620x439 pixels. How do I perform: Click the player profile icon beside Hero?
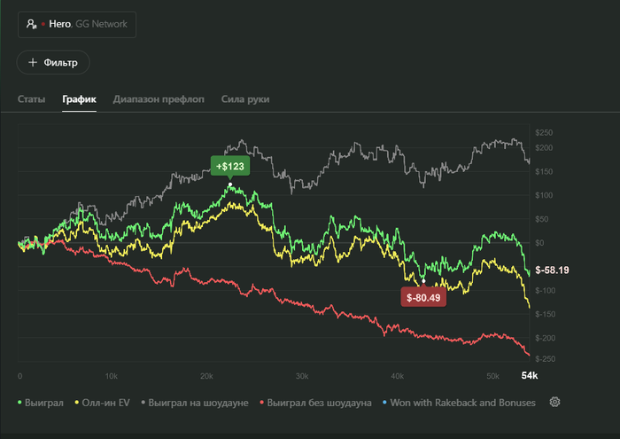pos(32,25)
